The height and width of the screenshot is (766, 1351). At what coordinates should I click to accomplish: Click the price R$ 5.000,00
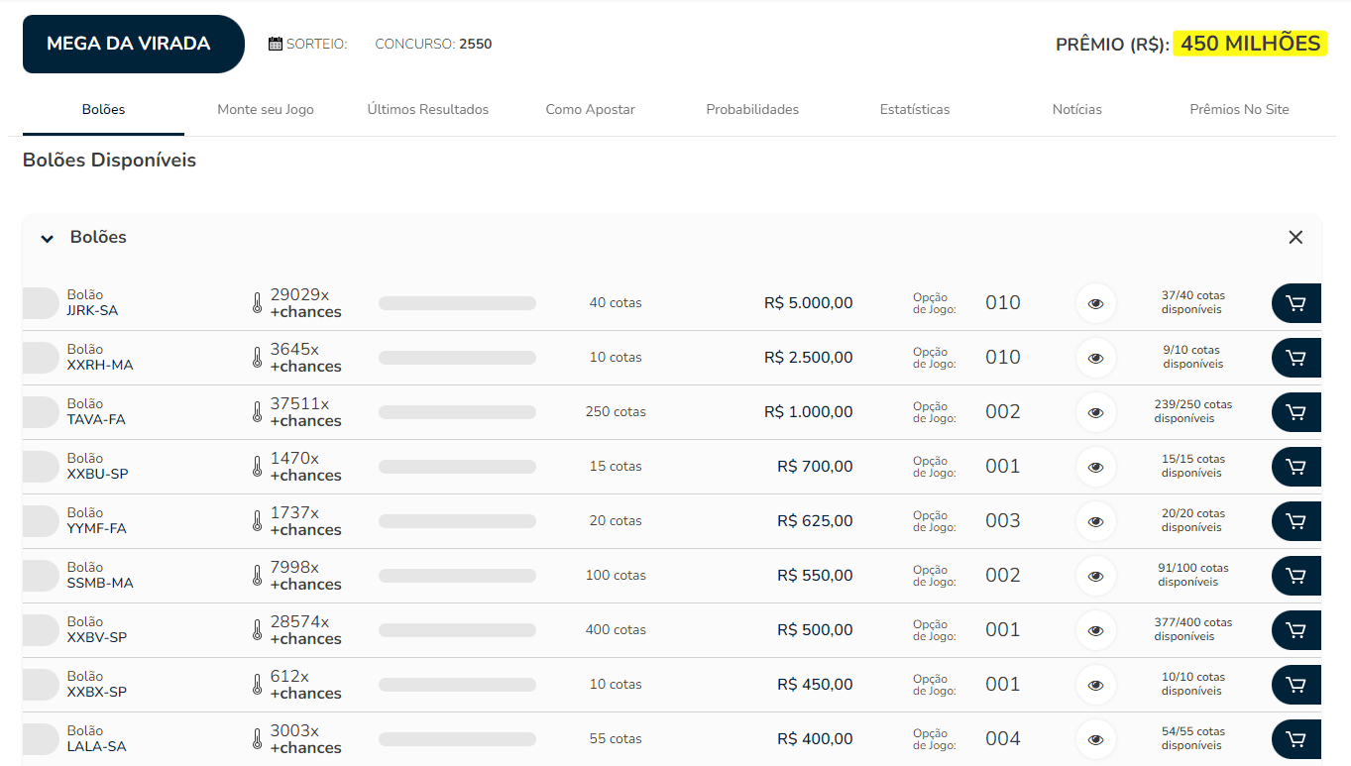[808, 303]
